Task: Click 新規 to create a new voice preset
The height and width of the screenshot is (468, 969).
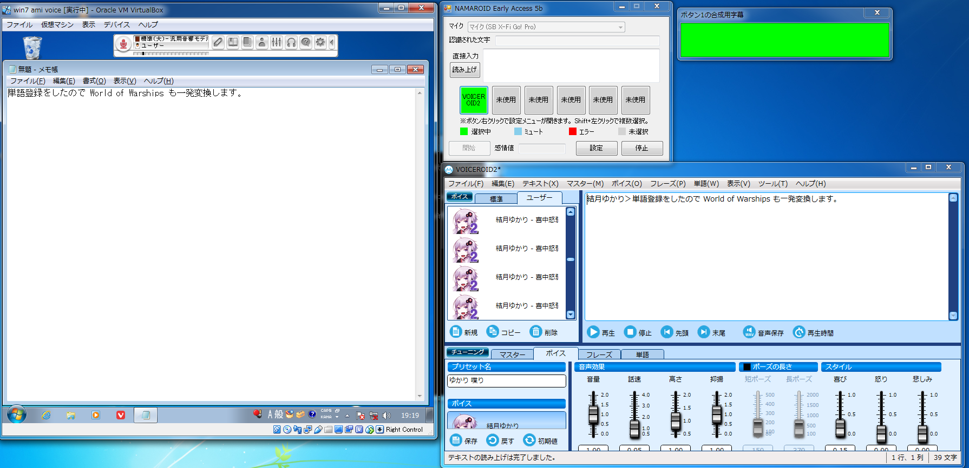Action: pyautogui.click(x=464, y=332)
